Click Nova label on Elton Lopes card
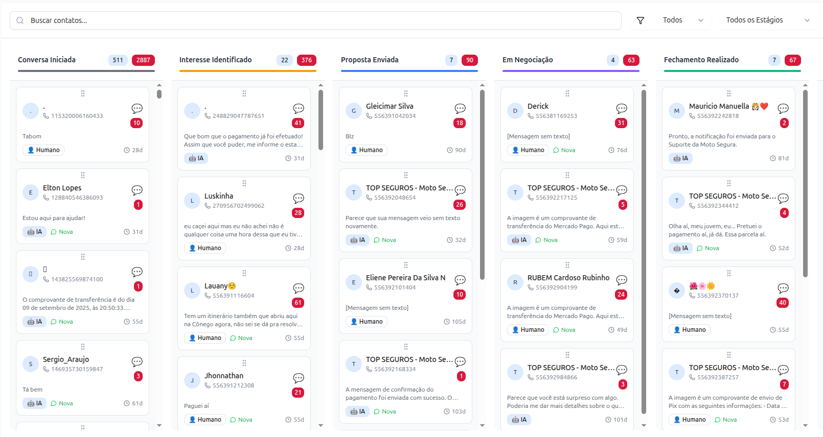The width and height of the screenshot is (823, 437). [62, 232]
